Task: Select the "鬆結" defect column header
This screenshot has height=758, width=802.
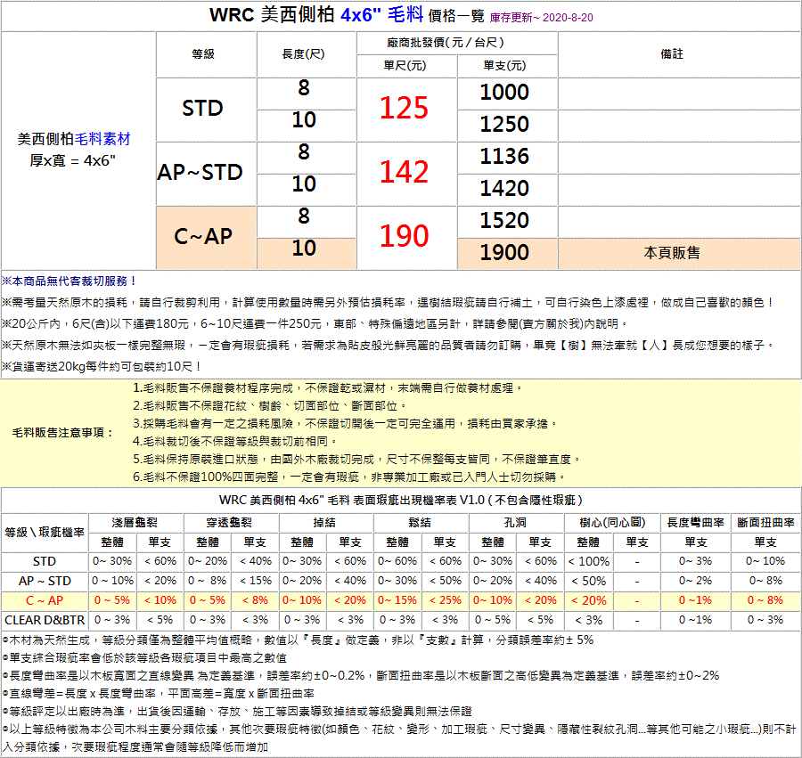Action: coord(420,522)
